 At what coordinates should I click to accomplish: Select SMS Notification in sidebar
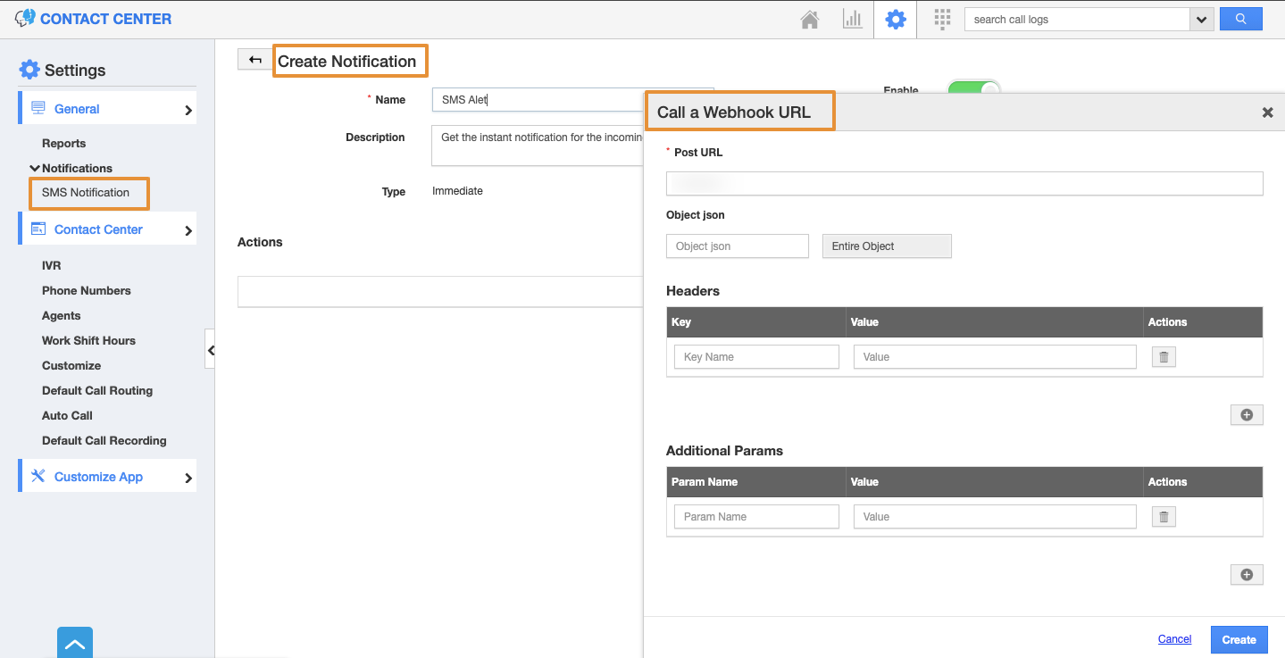point(86,193)
